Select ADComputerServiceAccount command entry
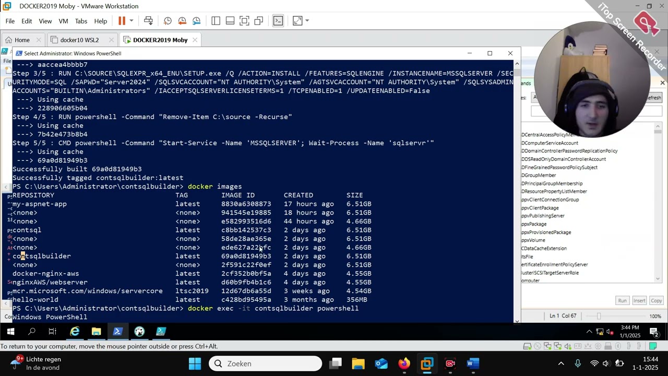This screenshot has height=376, width=668. [x=550, y=143]
